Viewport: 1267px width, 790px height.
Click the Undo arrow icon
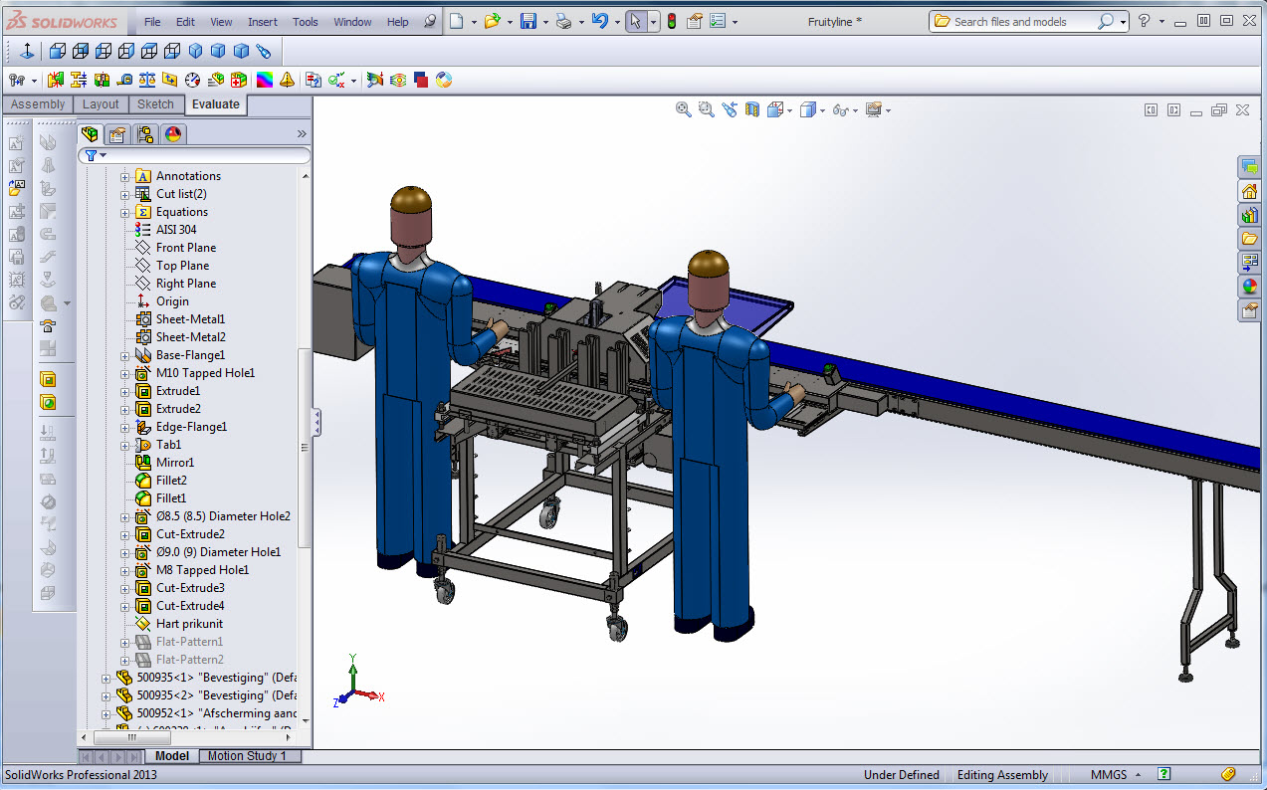point(599,21)
